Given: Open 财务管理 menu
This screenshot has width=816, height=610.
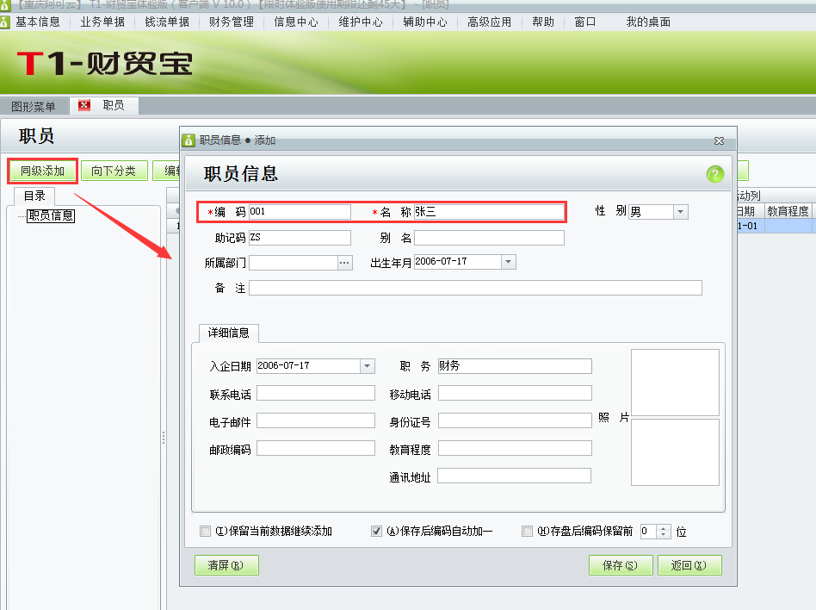Looking at the screenshot, I should pos(232,22).
